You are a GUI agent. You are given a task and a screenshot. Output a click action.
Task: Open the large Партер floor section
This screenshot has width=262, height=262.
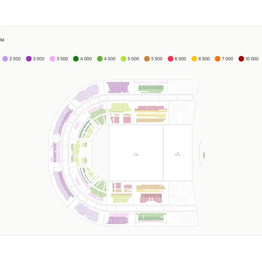pyautogui.click(x=136, y=153)
